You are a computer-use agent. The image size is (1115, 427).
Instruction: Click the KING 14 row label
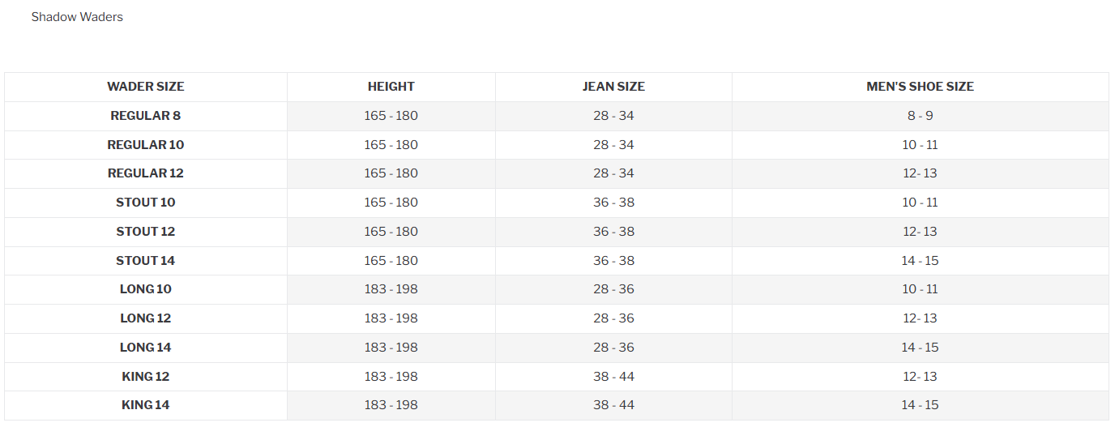(x=146, y=405)
